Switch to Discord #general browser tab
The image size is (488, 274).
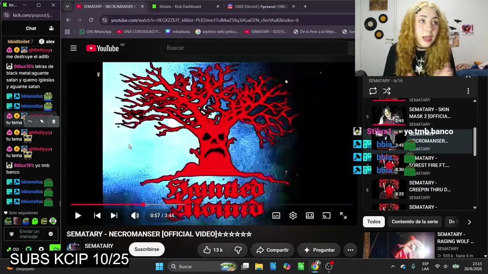(x=261, y=6)
